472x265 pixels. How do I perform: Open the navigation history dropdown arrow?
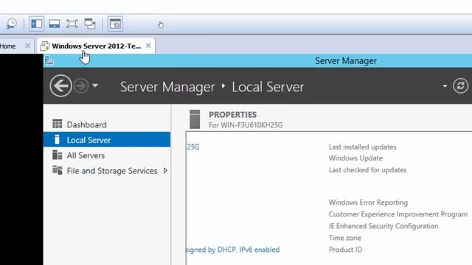[x=95, y=85]
